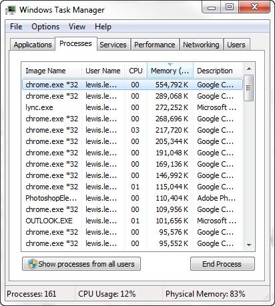Select chrome.exe row using 217,720 K
This screenshot has height=306, width=275.
pyautogui.click(x=132, y=130)
